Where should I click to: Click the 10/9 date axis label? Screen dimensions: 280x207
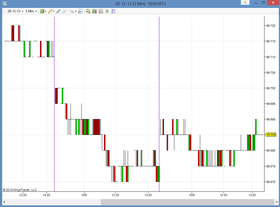(x=191, y=195)
